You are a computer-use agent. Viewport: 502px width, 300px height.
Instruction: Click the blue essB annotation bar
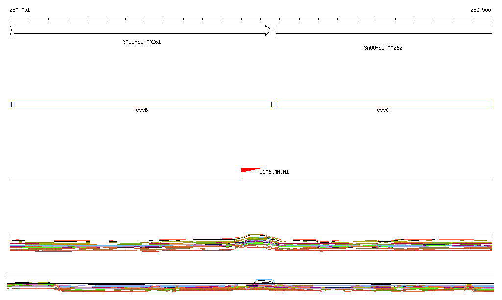[x=142, y=104]
